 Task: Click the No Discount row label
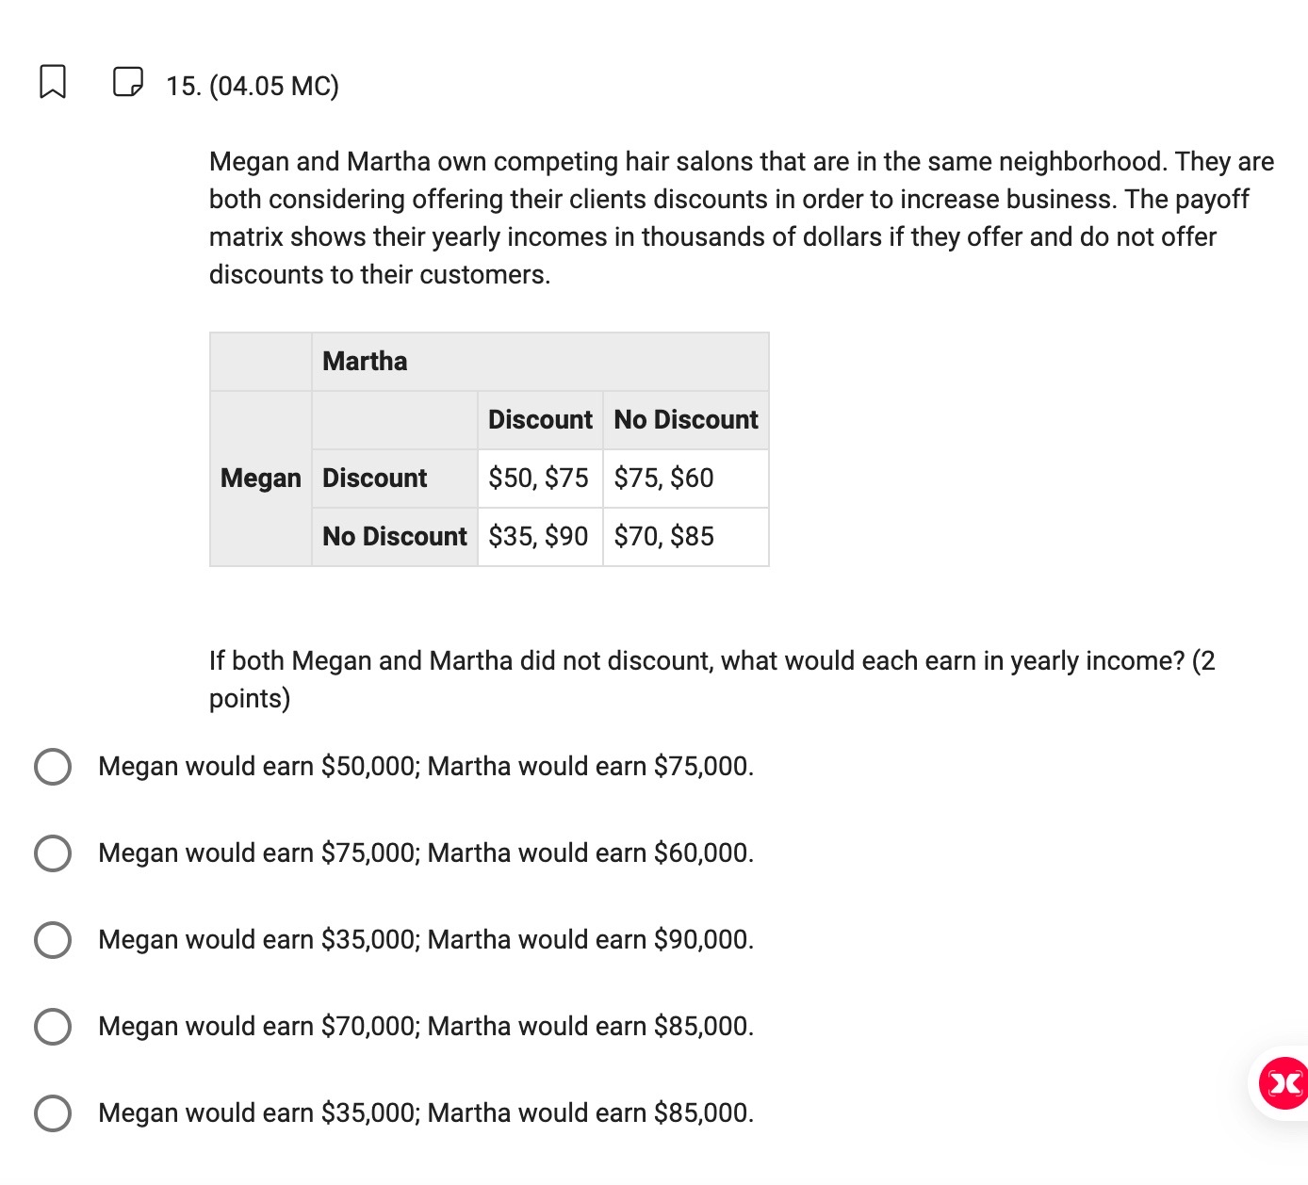click(393, 536)
